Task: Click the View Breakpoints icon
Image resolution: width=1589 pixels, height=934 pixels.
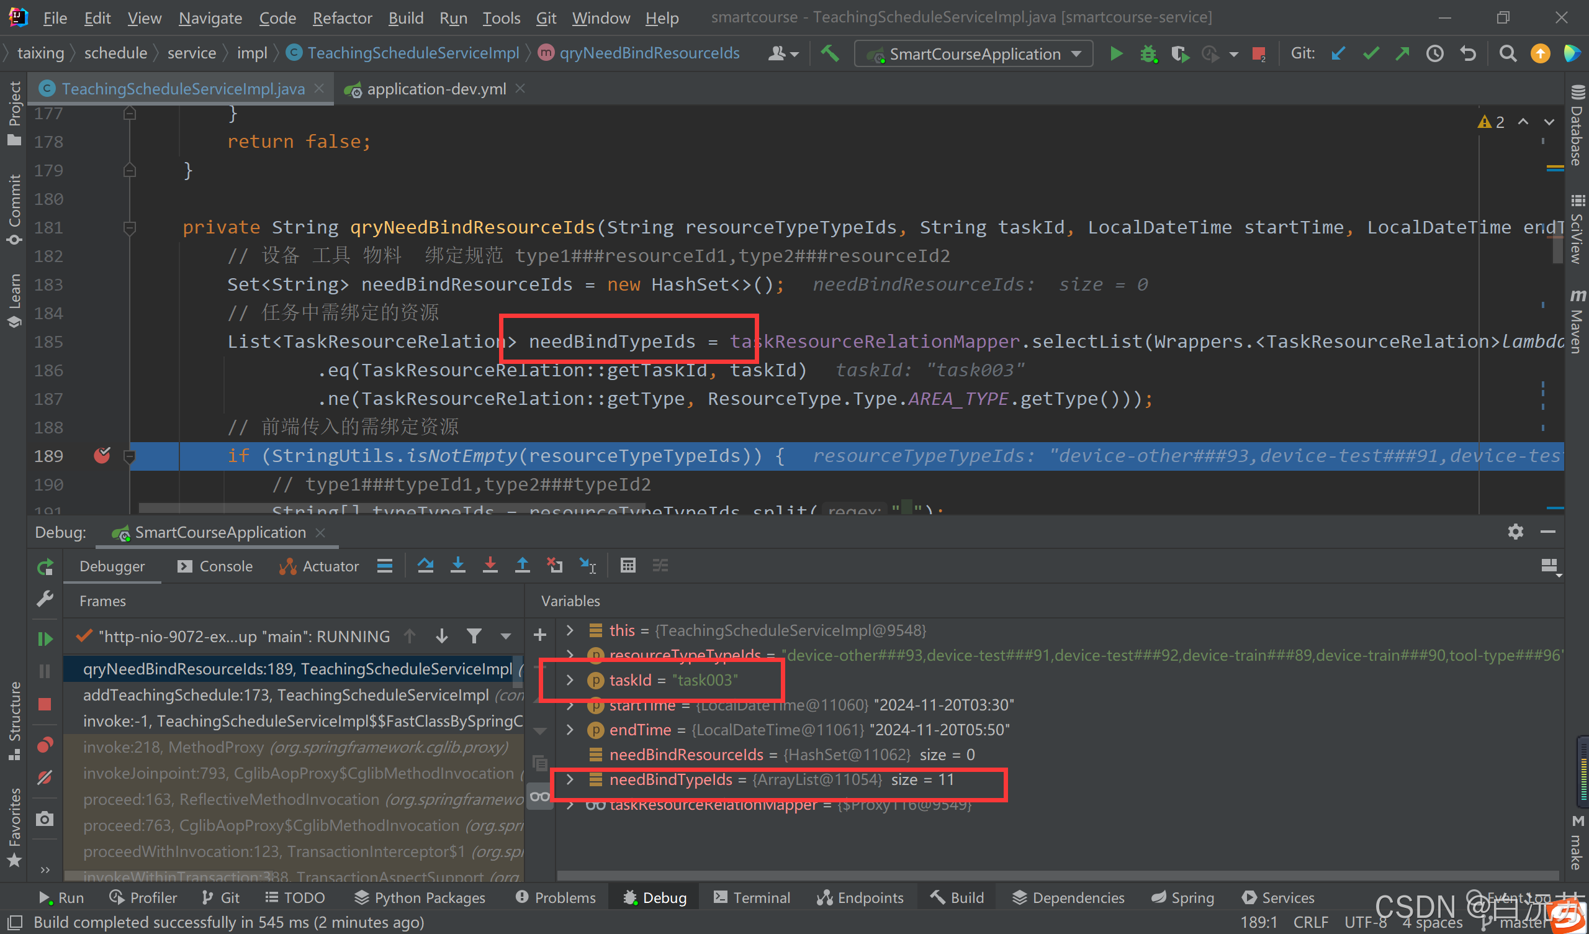Action: pos(45,745)
